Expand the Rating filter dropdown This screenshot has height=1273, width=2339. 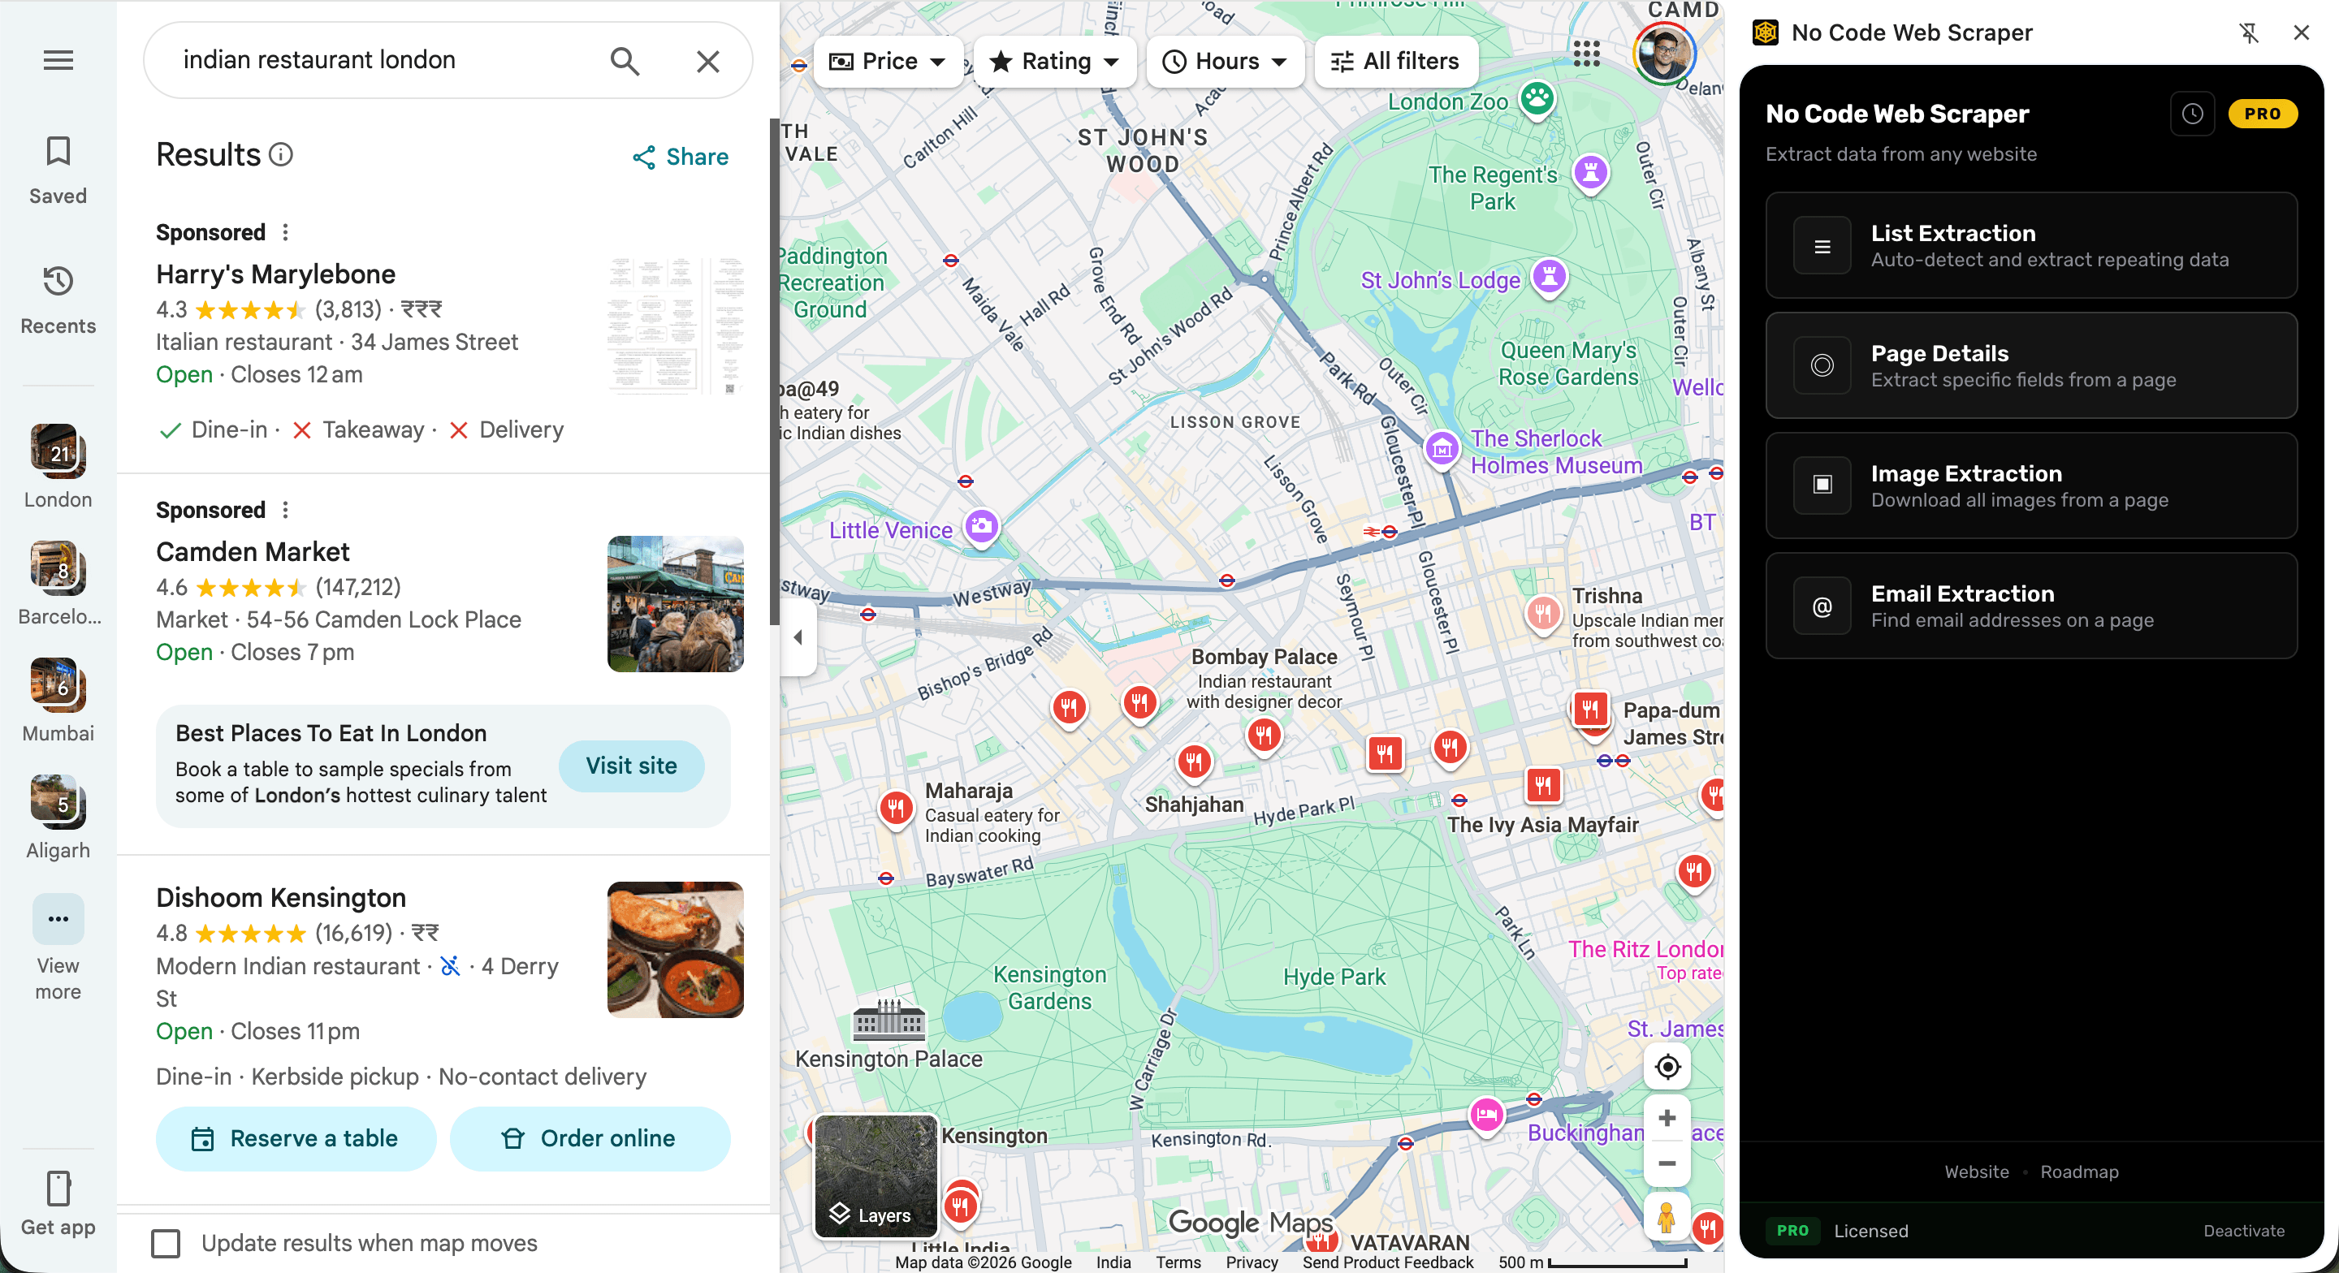[x=1054, y=62]
